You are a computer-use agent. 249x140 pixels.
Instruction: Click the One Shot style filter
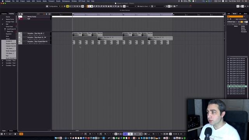(x=244, y=30)
